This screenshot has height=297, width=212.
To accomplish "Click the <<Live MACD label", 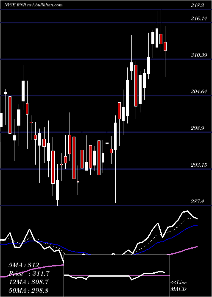I will click(179, 286).
